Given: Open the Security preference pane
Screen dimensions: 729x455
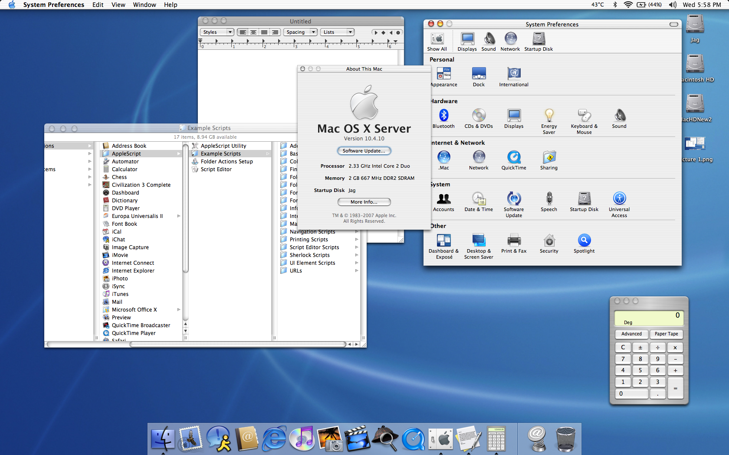Looking at the screenshot, I should pyautogui.click(x=548, y=240).
